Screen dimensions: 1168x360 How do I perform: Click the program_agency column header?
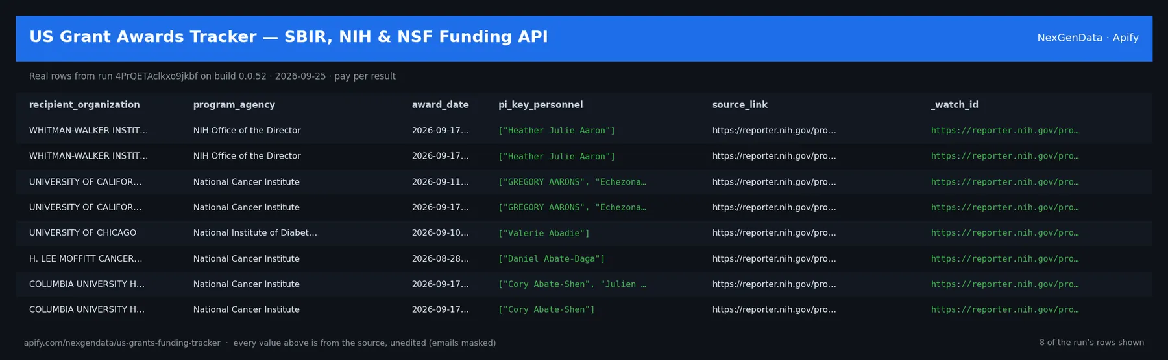[234, 105]
